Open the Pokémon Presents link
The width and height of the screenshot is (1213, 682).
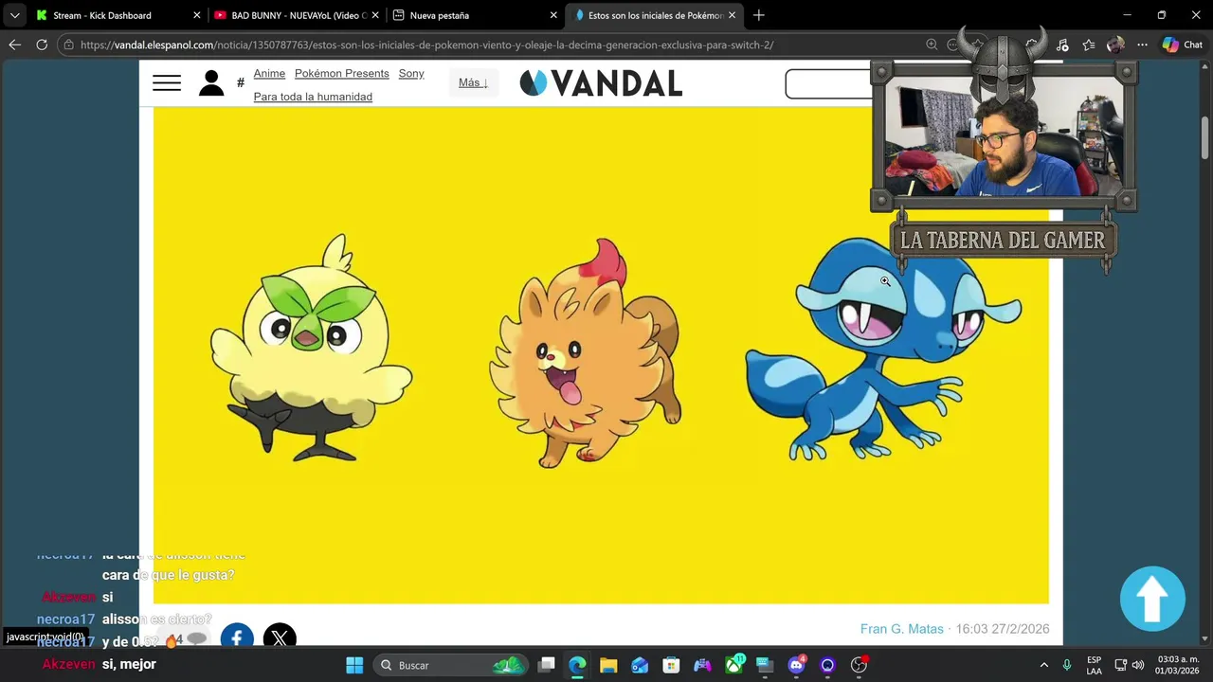[x=341, y=73]
